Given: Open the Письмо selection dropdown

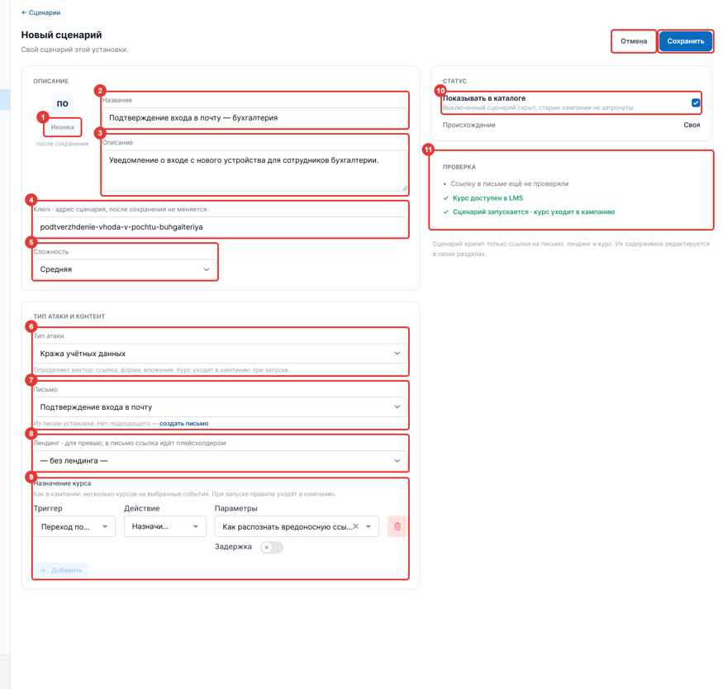Looking at the screenshot, I should [x=220, y=407].
